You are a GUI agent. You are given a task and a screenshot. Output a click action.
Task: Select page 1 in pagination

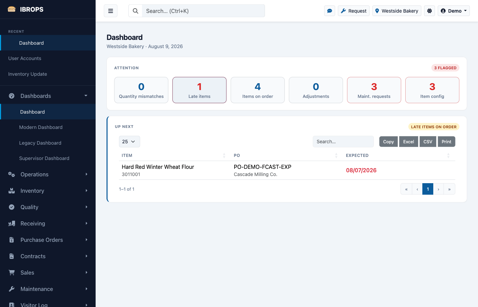(x=428, y=189)
